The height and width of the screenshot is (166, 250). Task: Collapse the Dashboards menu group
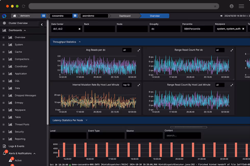point(25,30)
